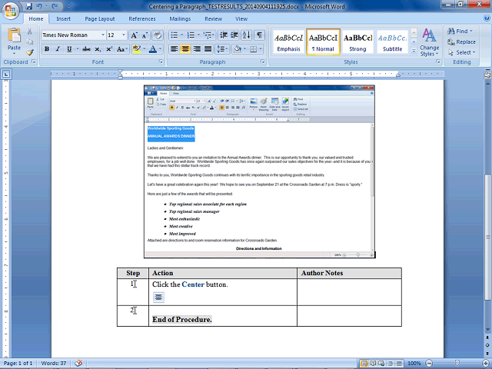
Task: Open the Change Case dropdown
Action: [121, 49]
